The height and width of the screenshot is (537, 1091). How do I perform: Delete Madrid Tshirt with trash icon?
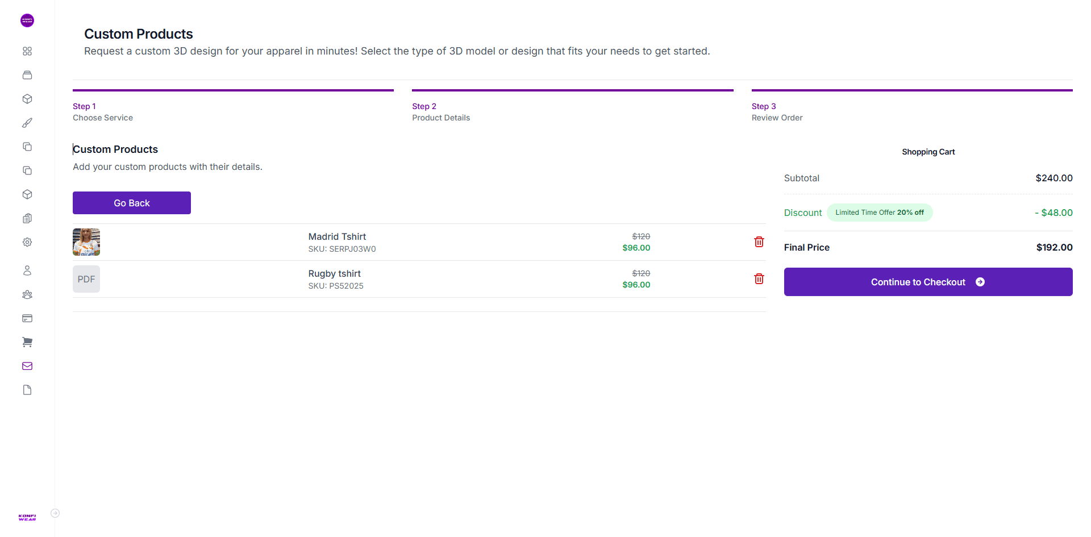click(759, 242)
